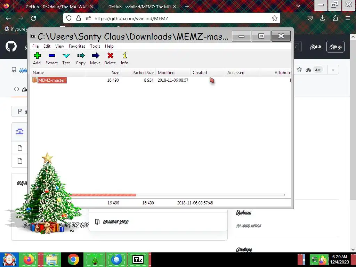Bookmark this page with the star icon
Screen dimensions: 356x267
coord(275,18)
